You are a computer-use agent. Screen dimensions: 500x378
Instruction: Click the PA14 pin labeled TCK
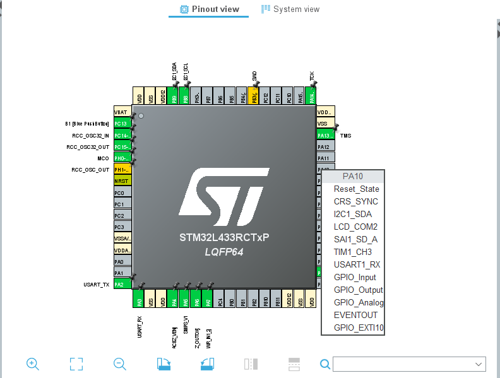coord(311,95)
